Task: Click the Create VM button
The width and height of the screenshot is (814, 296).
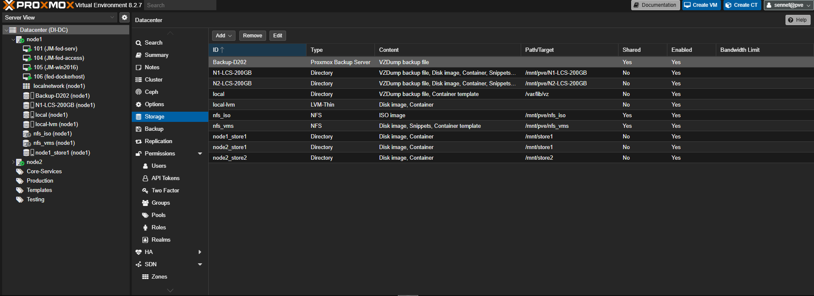Action: click(x=701, y=5)
